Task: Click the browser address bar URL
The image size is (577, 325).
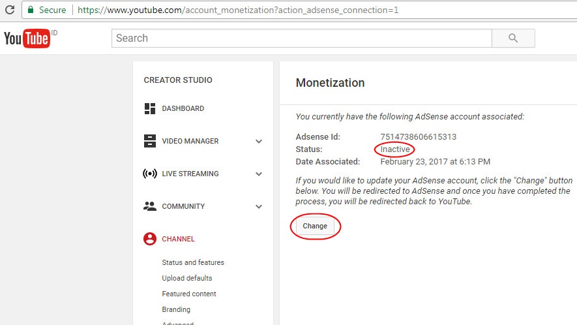Action: 238,10
